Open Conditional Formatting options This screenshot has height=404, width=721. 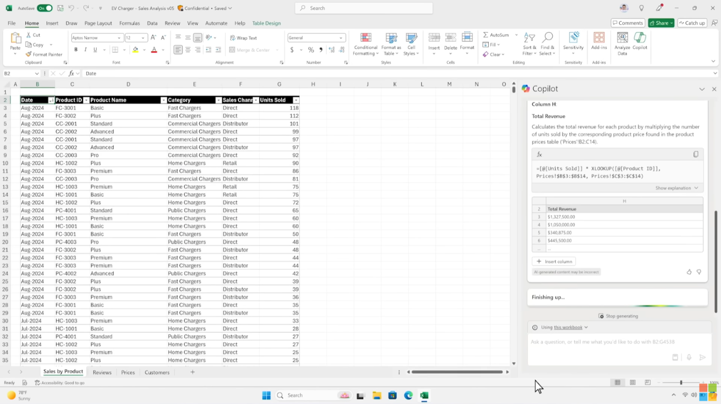365,44
